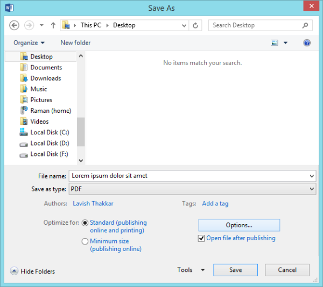The width and height of the screenshot is (323, 287).
Task: Click the Local Disk (C:) drive icon
Action: (24, 132)
